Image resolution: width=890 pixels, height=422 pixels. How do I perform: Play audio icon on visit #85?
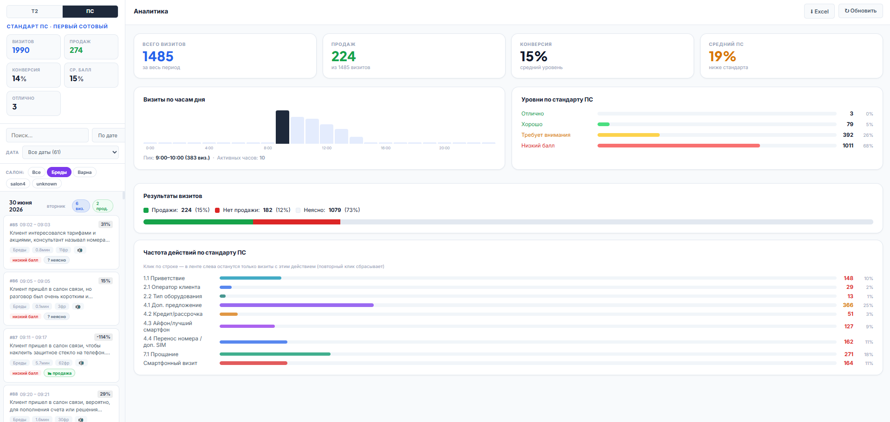(80, 250)
